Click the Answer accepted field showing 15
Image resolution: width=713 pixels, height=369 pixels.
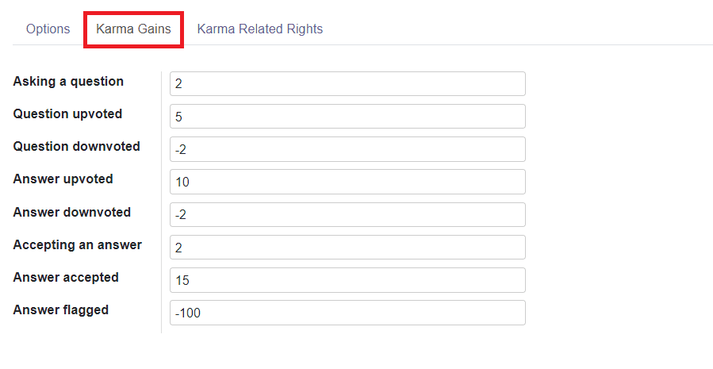347,280
